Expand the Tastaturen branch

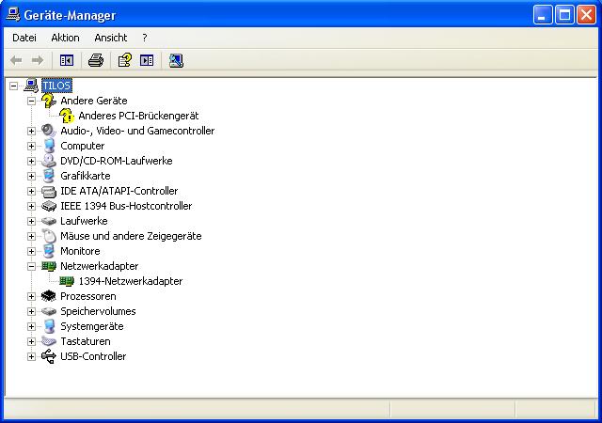click(31, 341)
